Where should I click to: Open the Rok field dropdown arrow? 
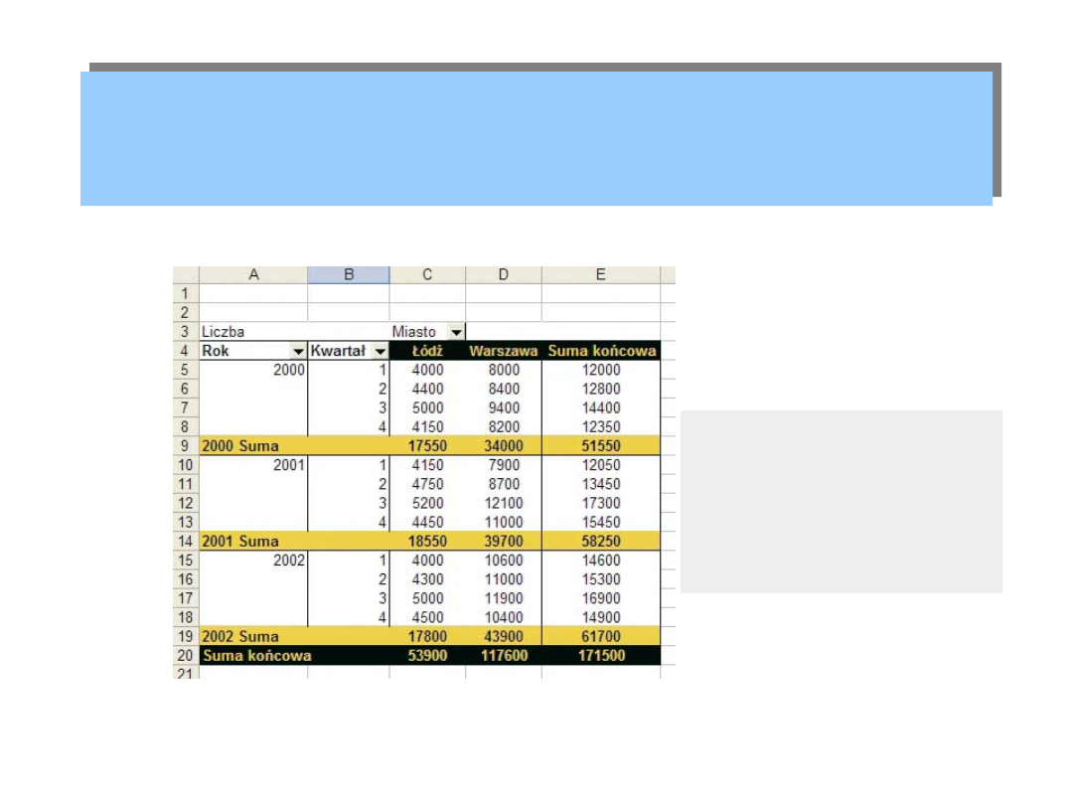click(298, 351)
